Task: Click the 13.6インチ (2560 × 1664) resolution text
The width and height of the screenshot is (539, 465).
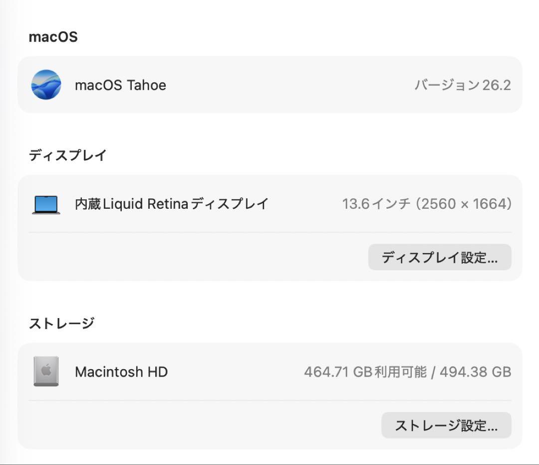Action: coord(426,203)
